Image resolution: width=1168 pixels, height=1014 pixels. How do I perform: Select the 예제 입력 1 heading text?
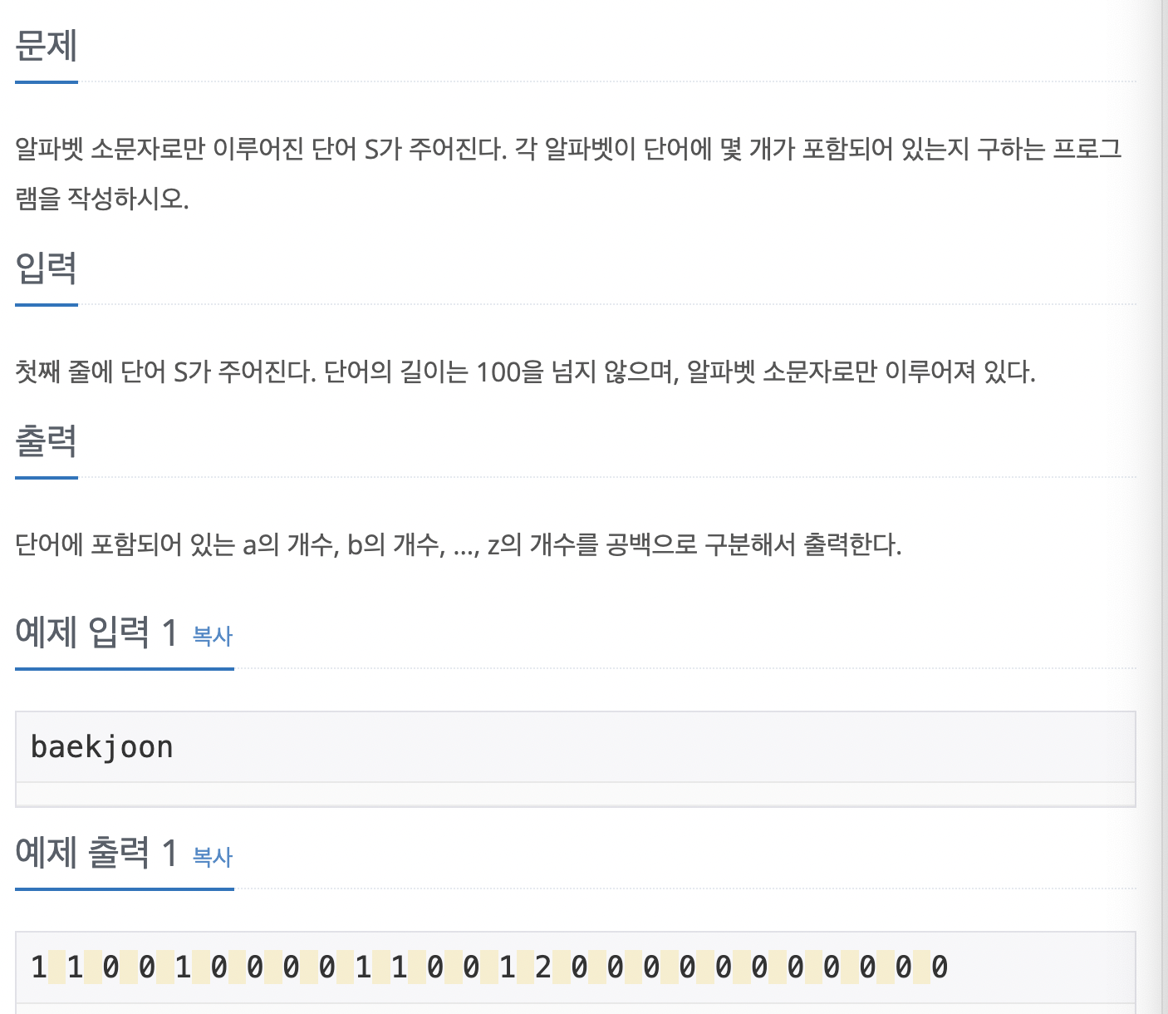(96, 633)
